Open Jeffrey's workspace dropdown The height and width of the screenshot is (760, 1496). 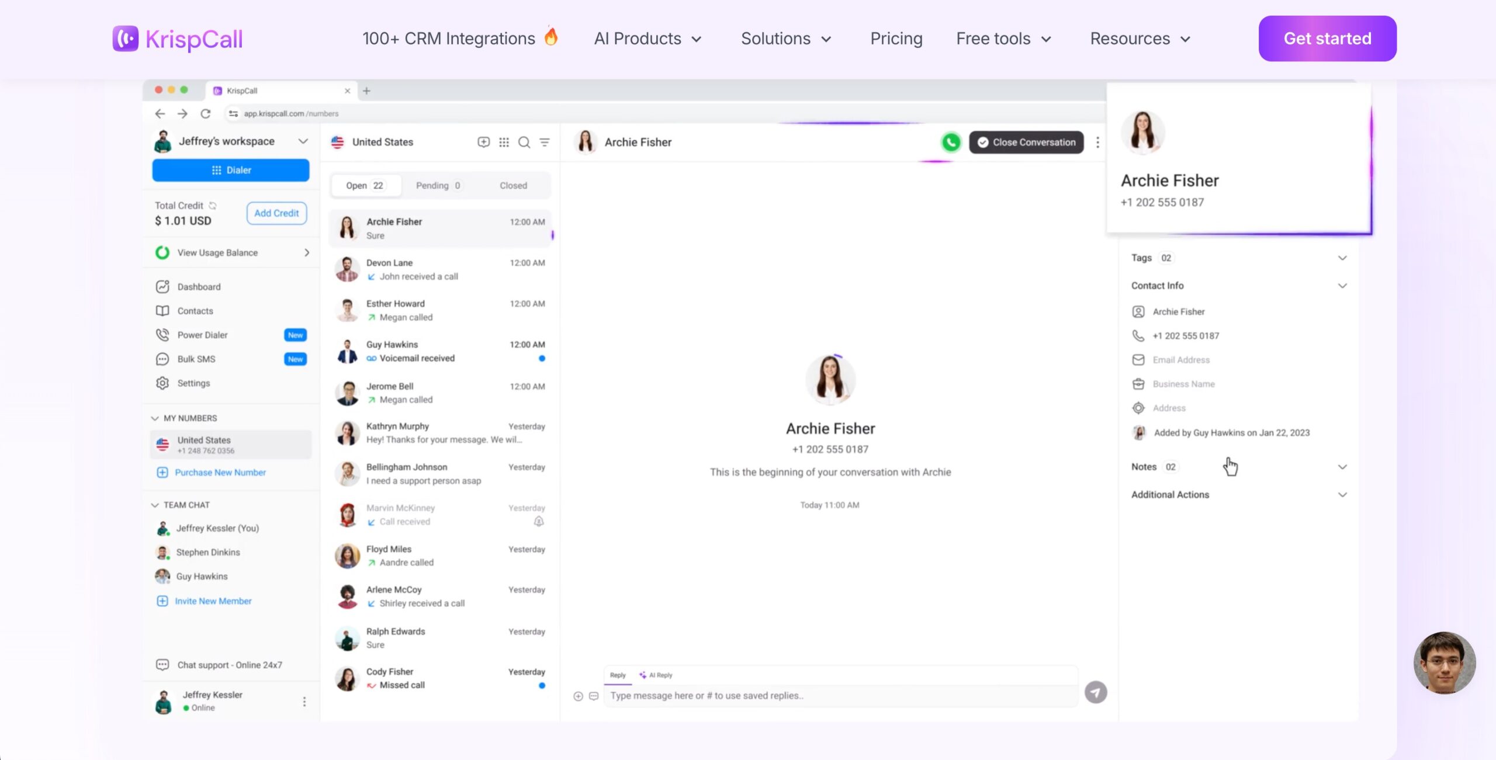point(303,141)
